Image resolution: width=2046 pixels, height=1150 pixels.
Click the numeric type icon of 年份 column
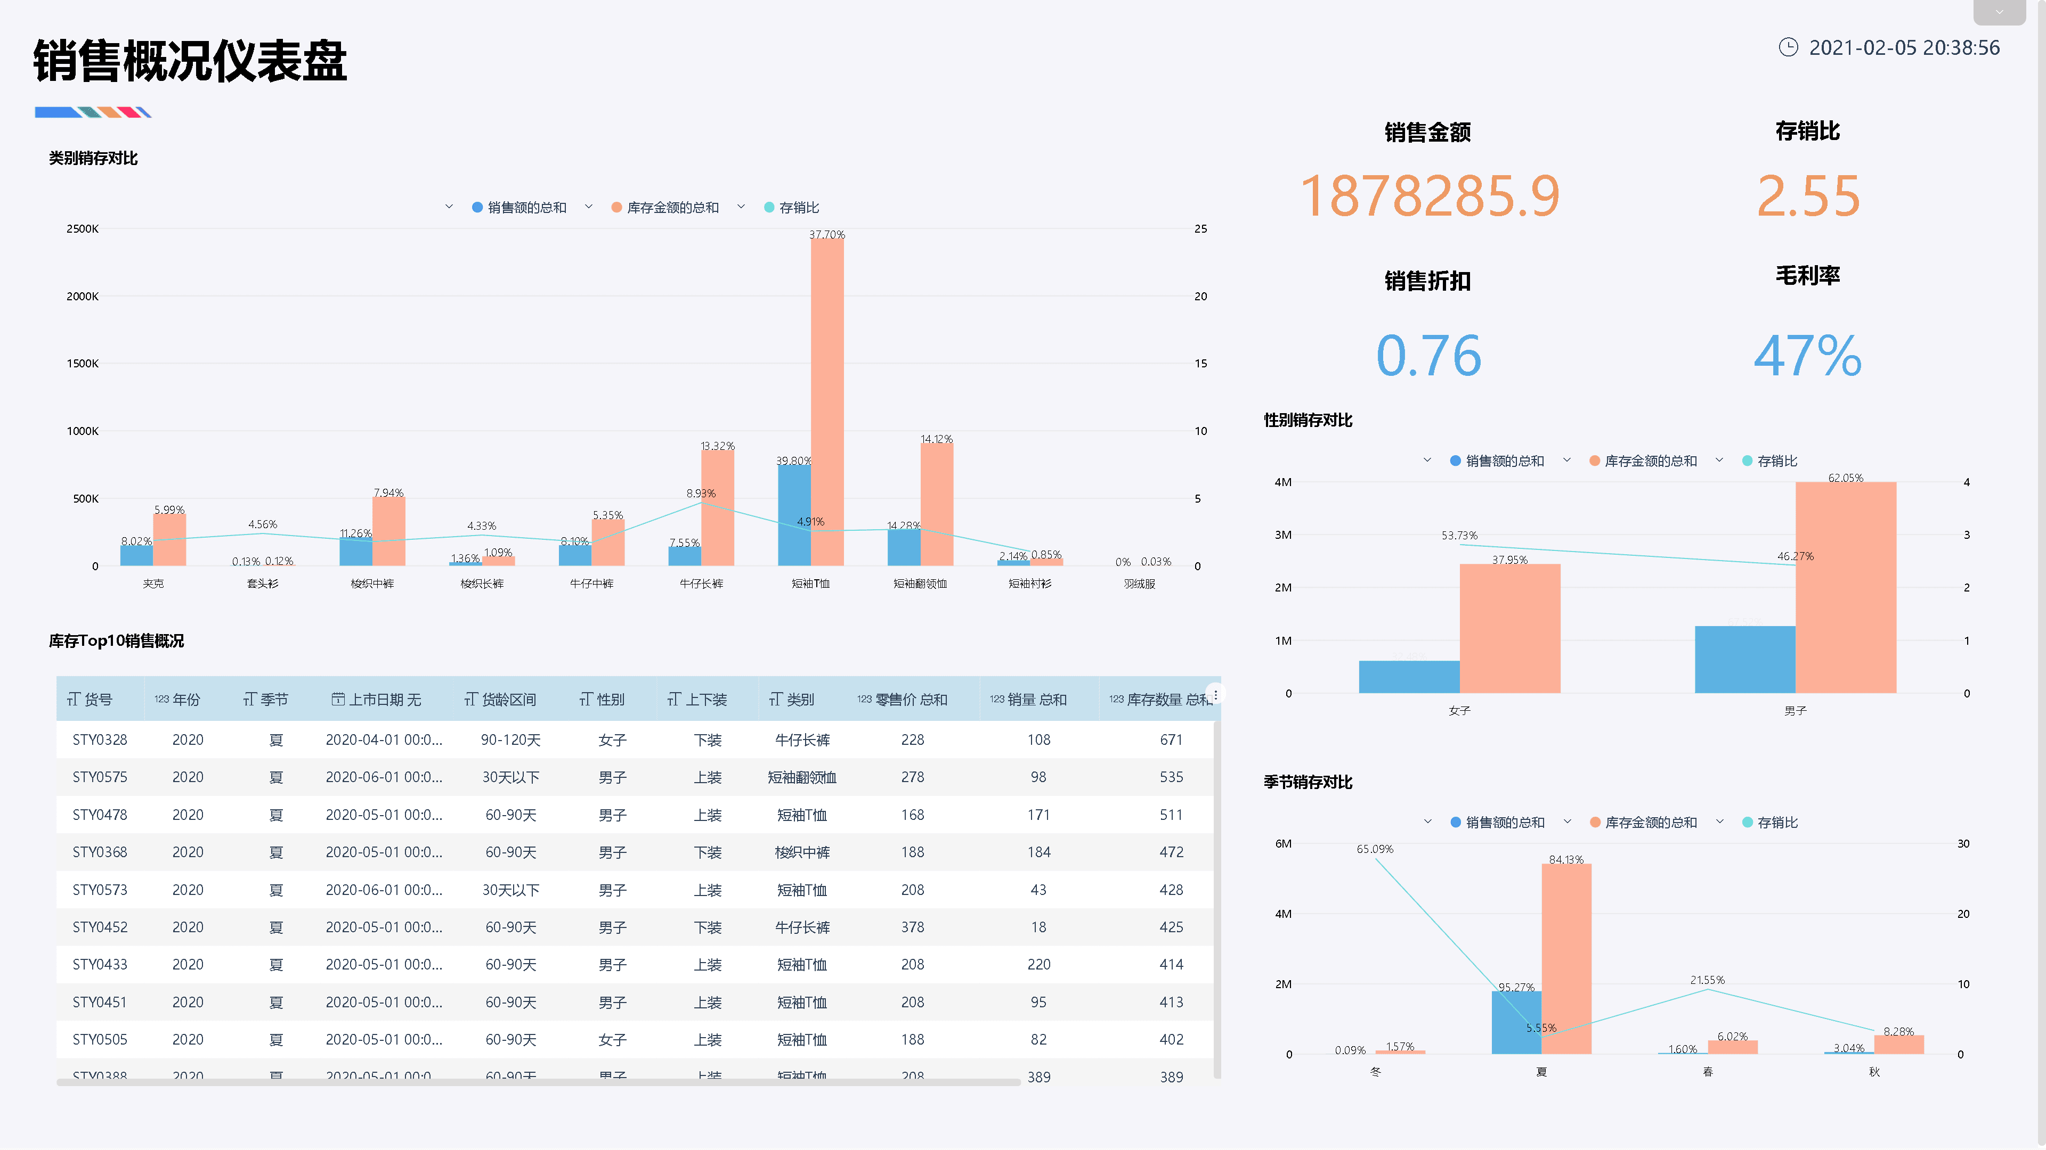(161, 699)
